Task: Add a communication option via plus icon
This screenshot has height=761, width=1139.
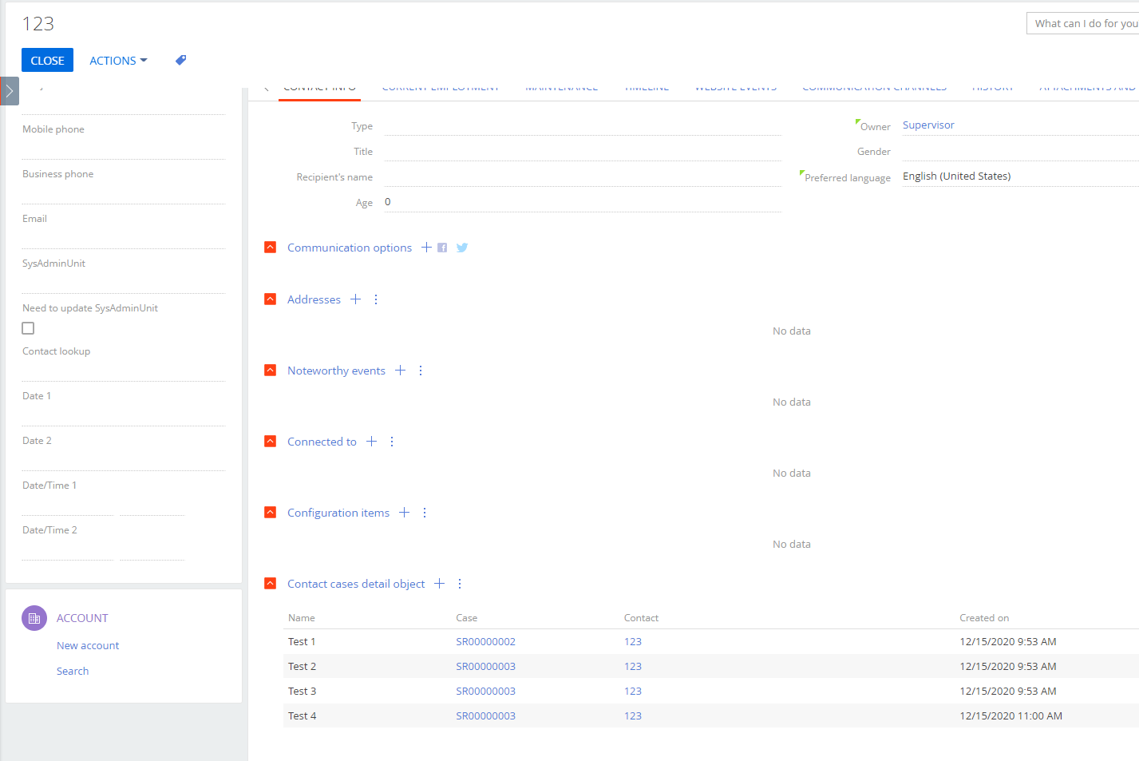Action: [x=425, y=248]
